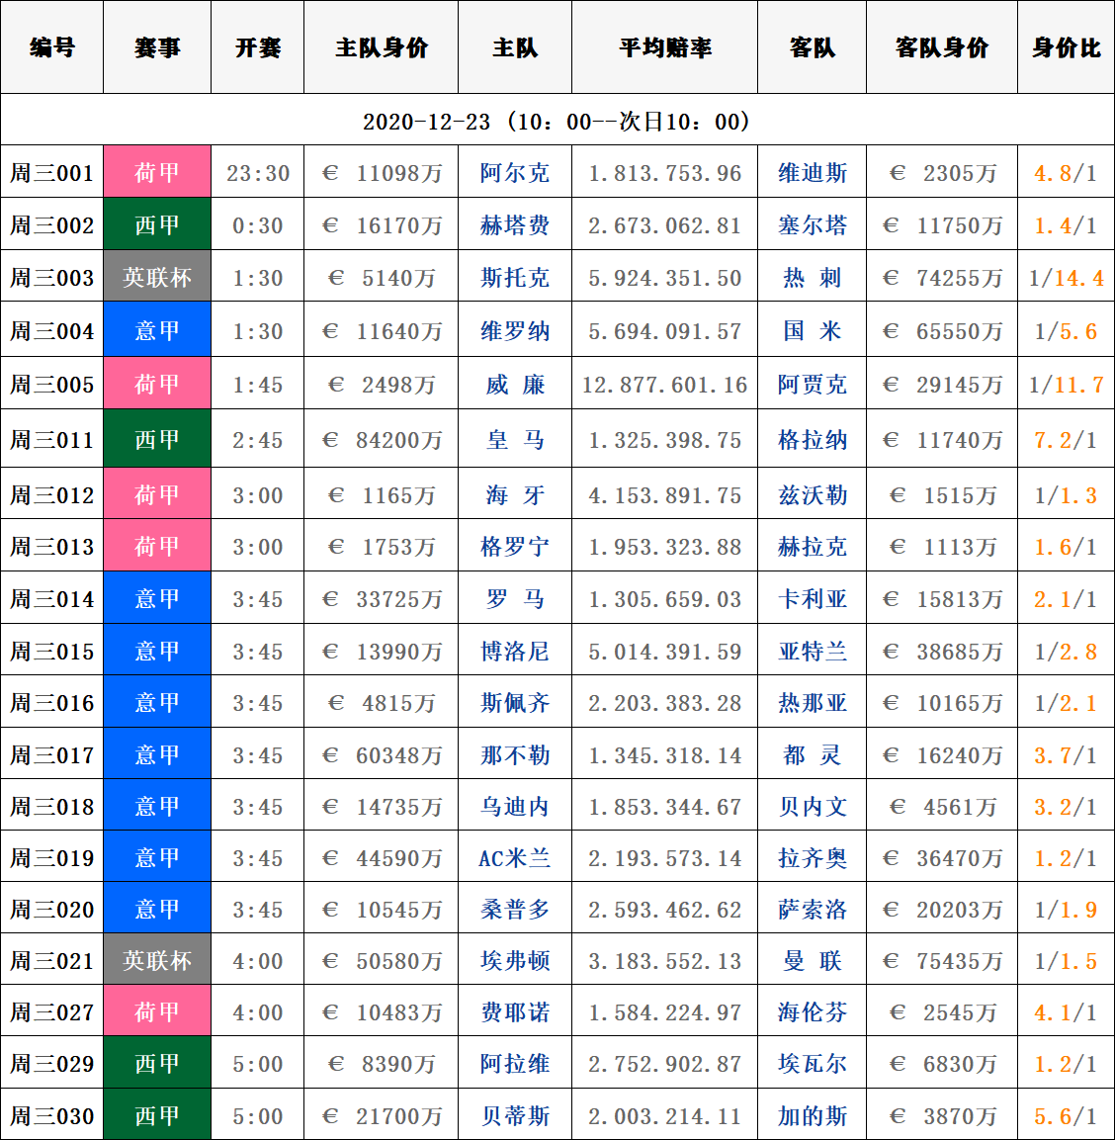Click the AC米兰 team name

[x=514, y=858]
